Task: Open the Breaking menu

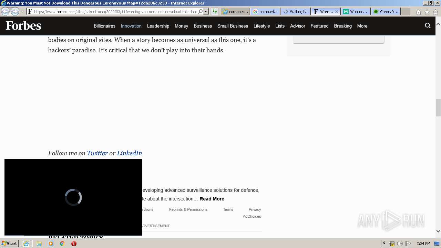Action: [x=343, y=26]
